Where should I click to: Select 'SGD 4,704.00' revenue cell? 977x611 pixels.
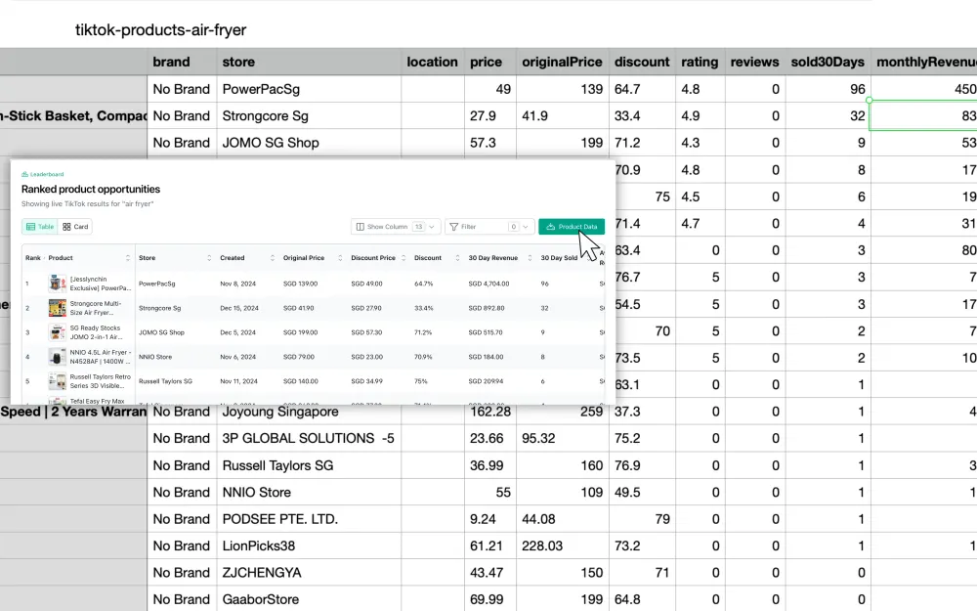point(488,284)
